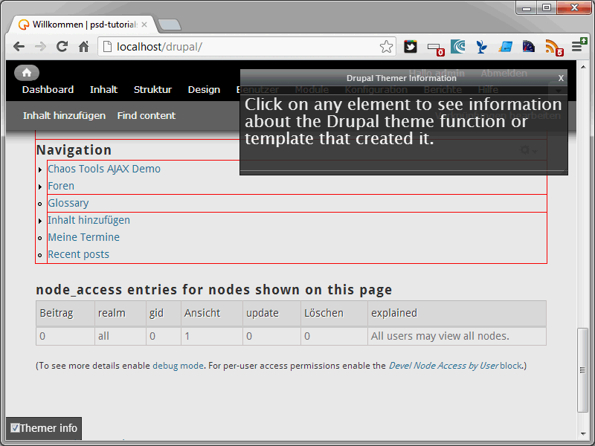
Task: Click the Inhalt hinzufügen shortcut
Action: (x=64, y=116)
